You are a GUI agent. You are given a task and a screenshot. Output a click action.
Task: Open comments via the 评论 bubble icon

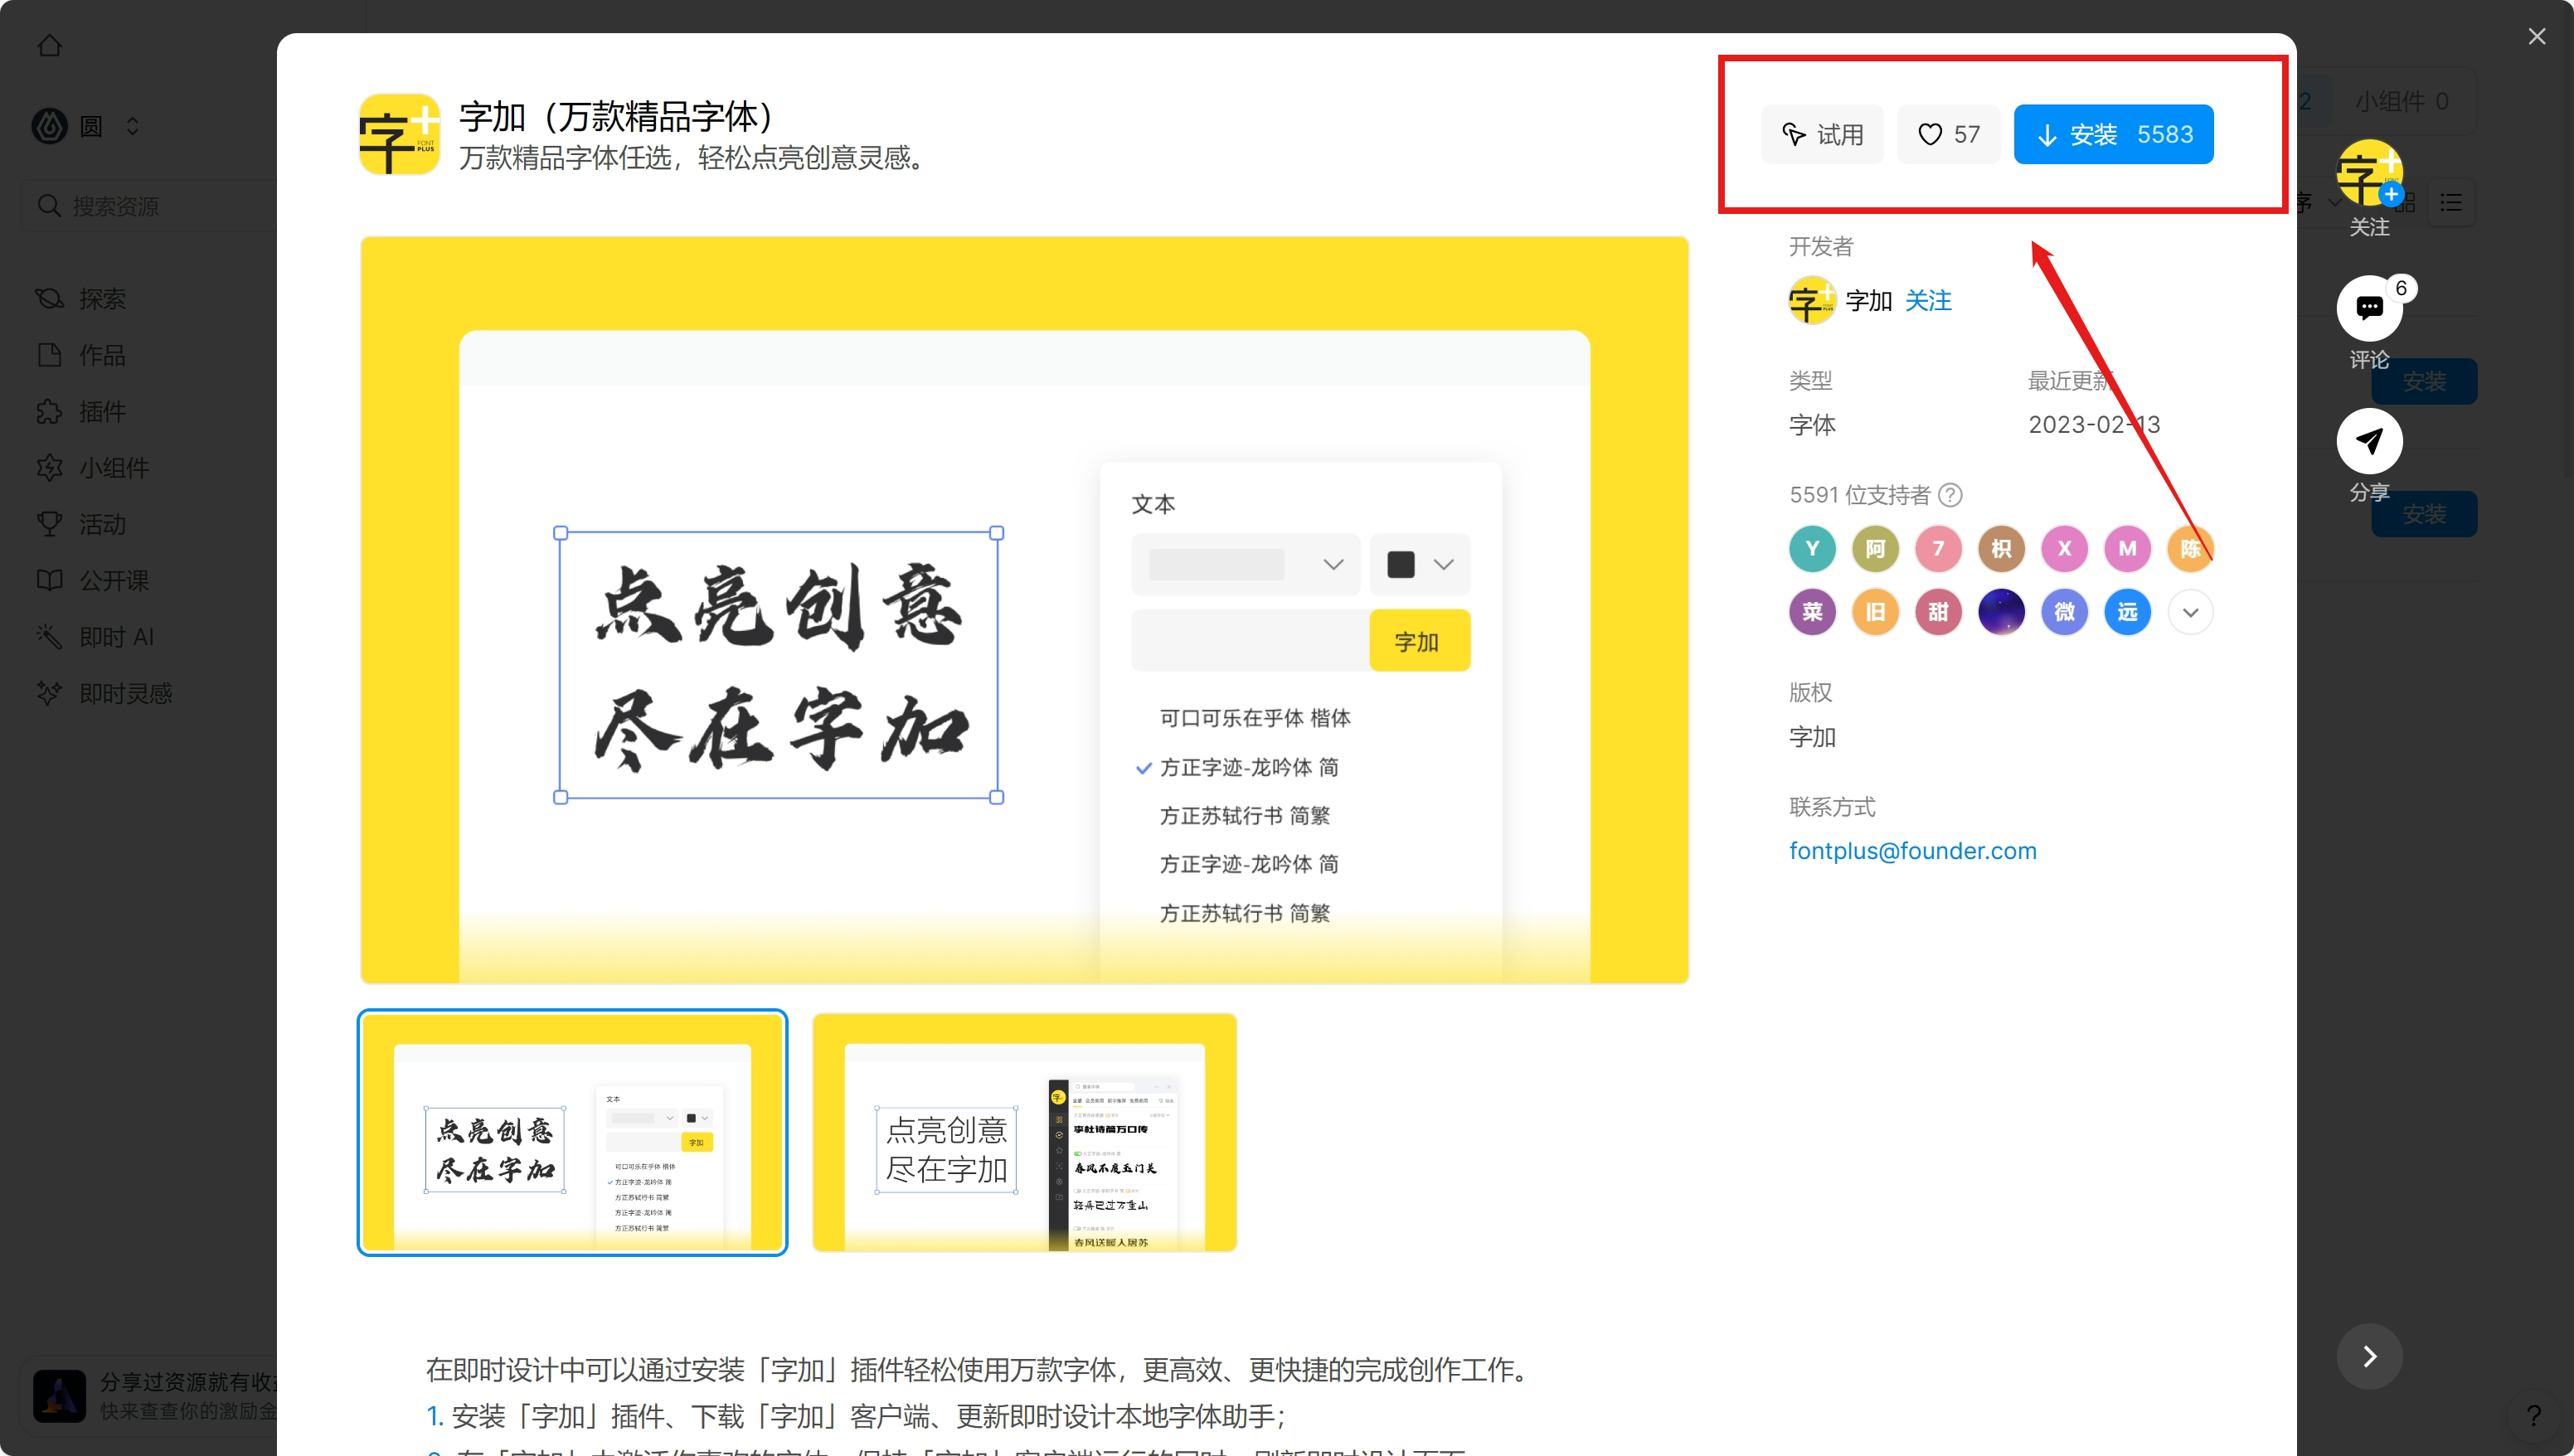(x=2369, y=308)
